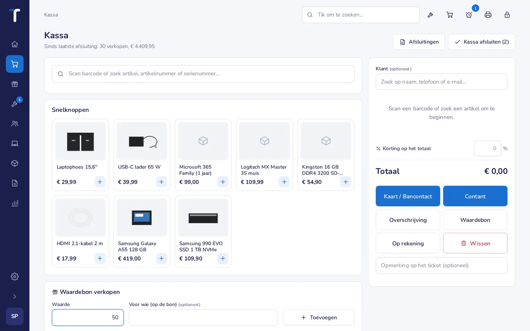The height and width of the screenshot is (331, 530).
Task: Choose Op rekening payment
Action: coord(408,243)
